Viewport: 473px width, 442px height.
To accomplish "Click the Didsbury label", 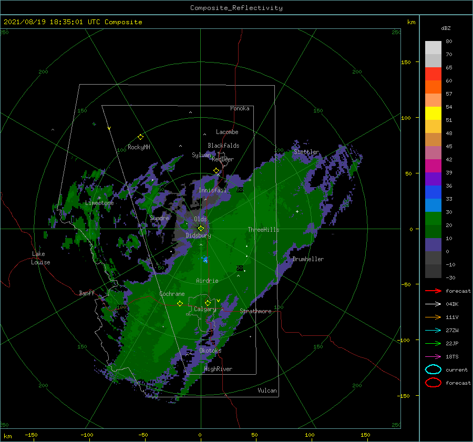I will point(198,235).
